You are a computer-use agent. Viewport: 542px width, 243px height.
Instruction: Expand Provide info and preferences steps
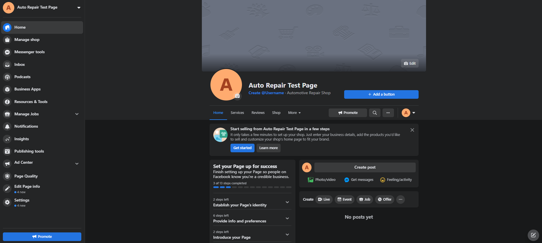pyautogui.click(x=287, y=218)
